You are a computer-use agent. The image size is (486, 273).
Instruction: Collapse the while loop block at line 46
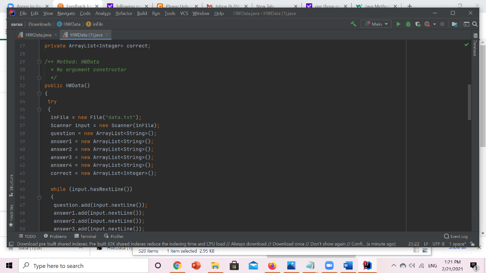click(39, 197)
